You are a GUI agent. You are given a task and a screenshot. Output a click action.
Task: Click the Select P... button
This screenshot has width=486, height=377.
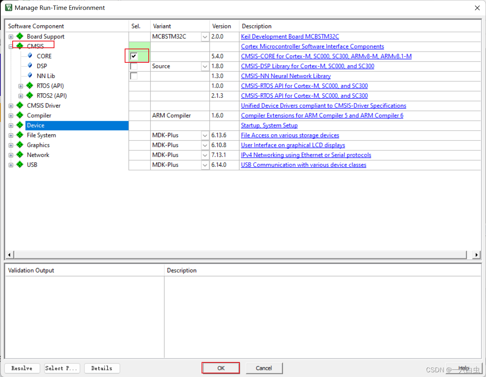coord(62,368)
